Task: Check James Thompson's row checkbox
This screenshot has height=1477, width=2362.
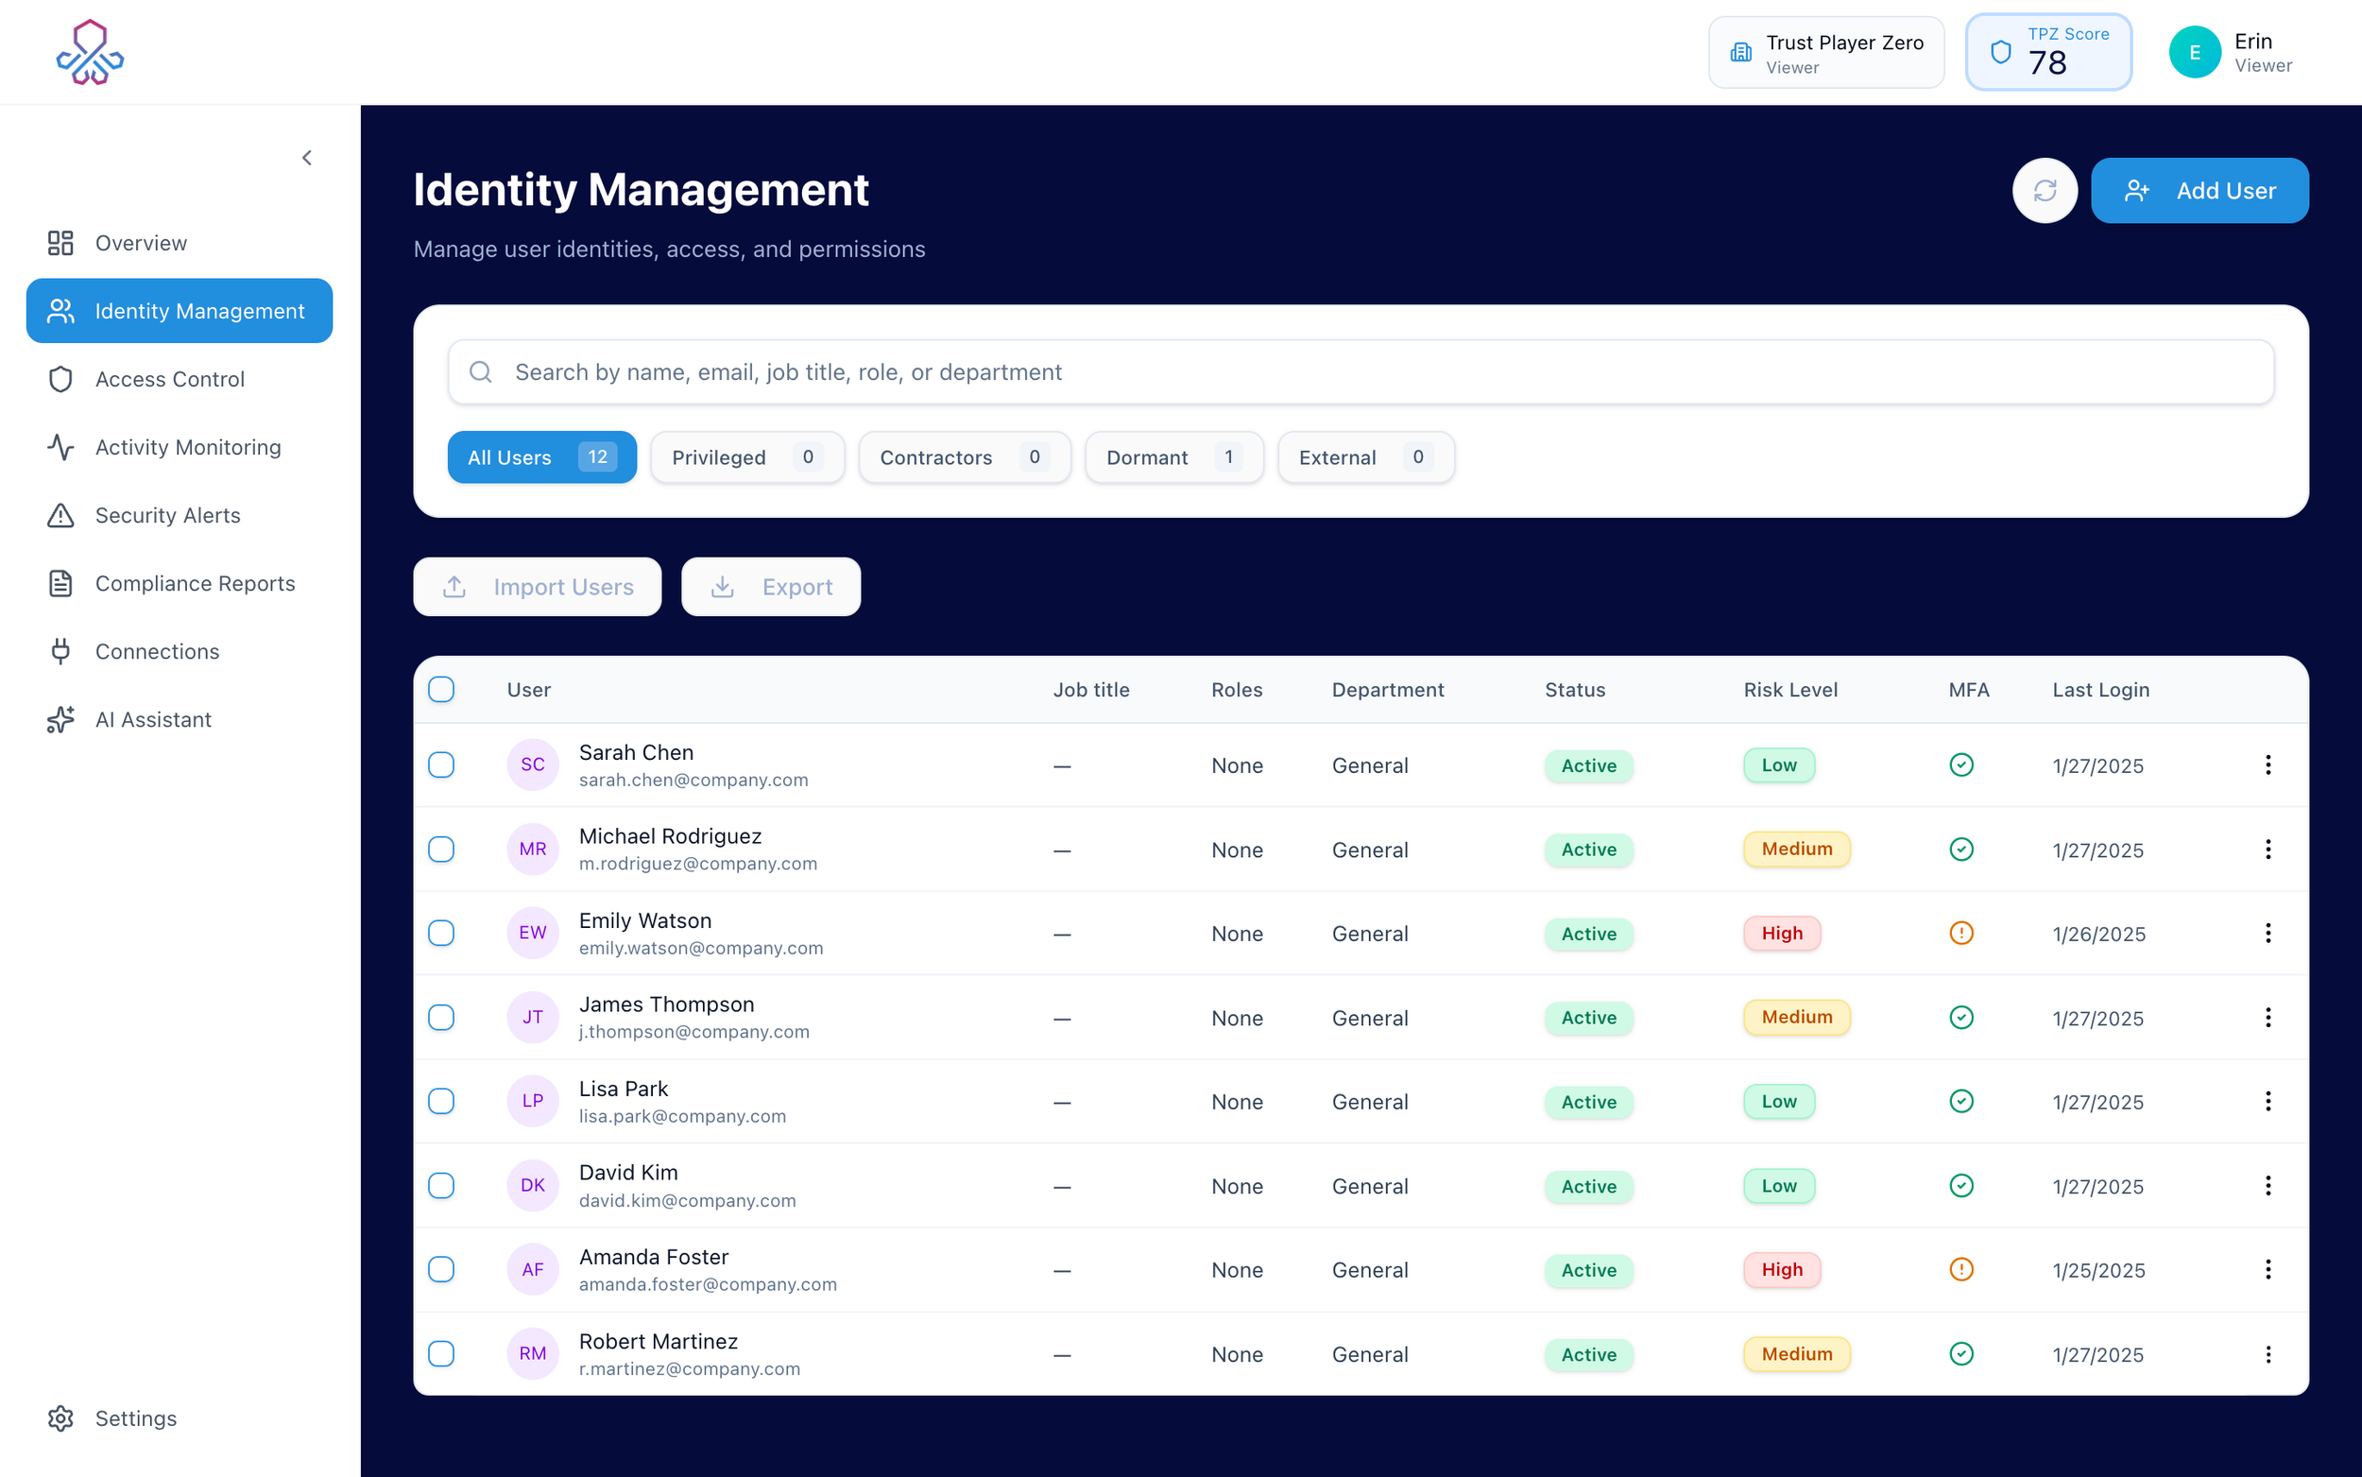Action: click(441, 1017)
